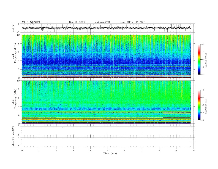Image resolution: width=218 pixels, height=169 pixels.
Task: Click the time axis tick label 8
Action: 159,150
